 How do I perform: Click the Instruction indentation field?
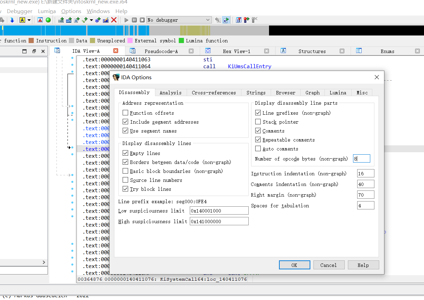[x=366, y=174]
